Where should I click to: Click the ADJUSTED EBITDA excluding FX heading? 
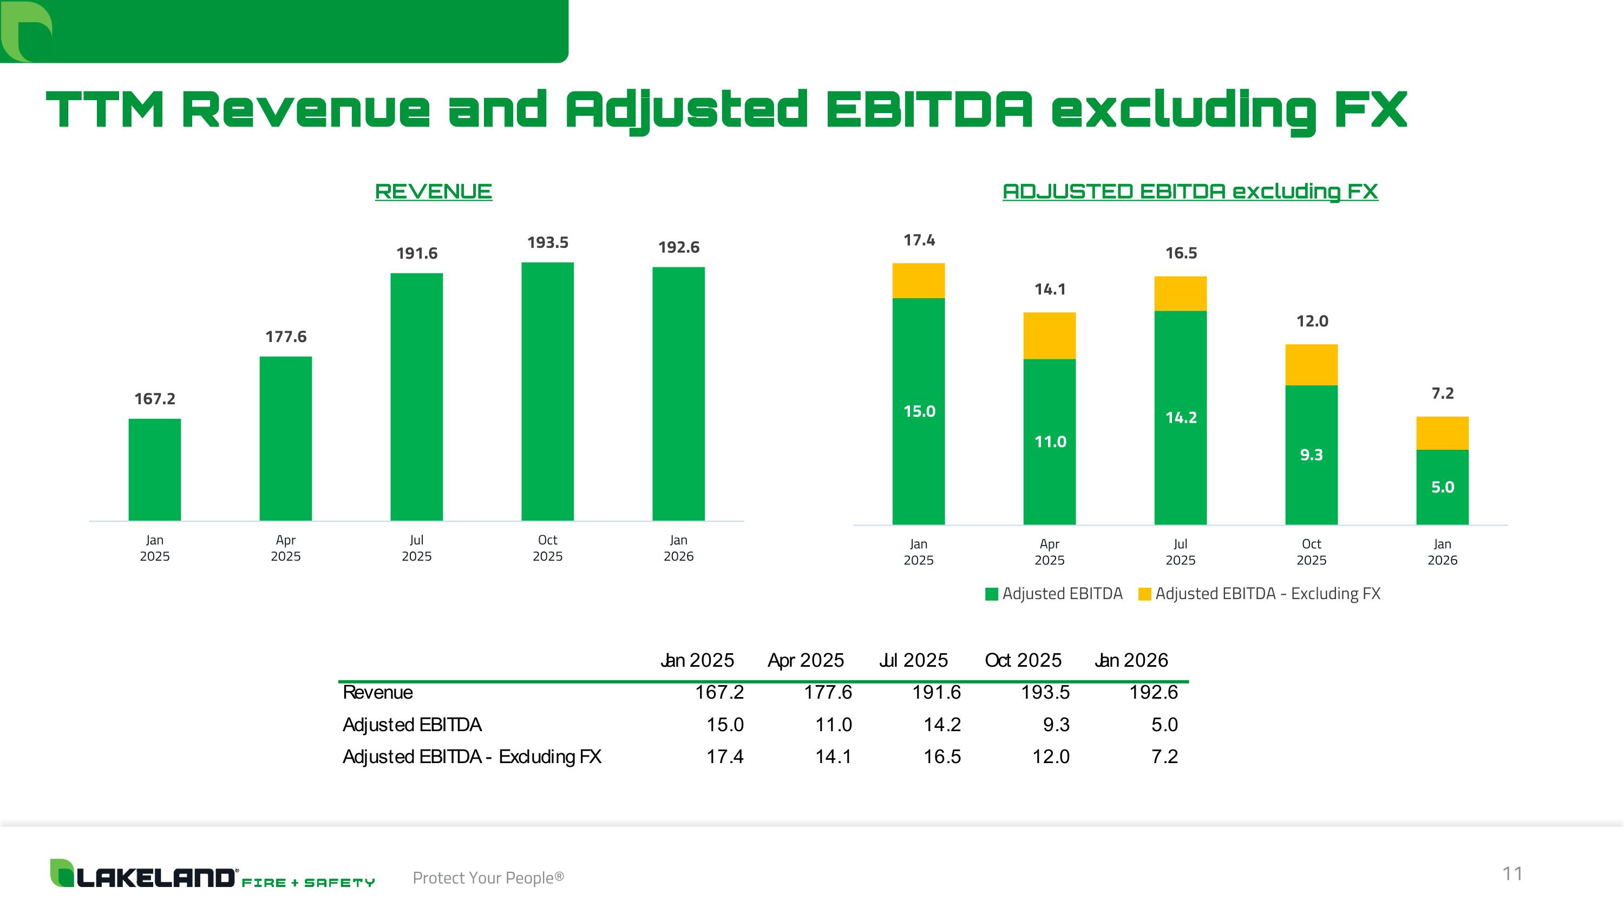(1190, 192)
